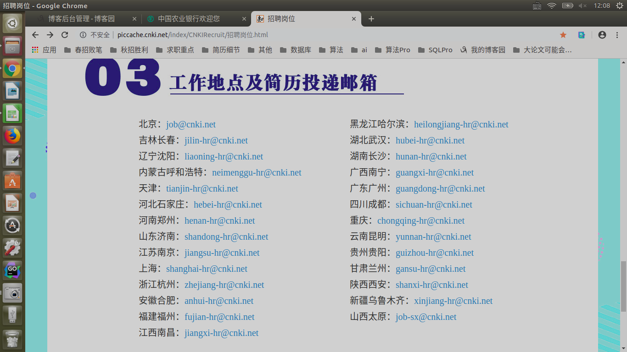
Task: Click the orange bookmark star icon
Action: (x=563, y=35)
